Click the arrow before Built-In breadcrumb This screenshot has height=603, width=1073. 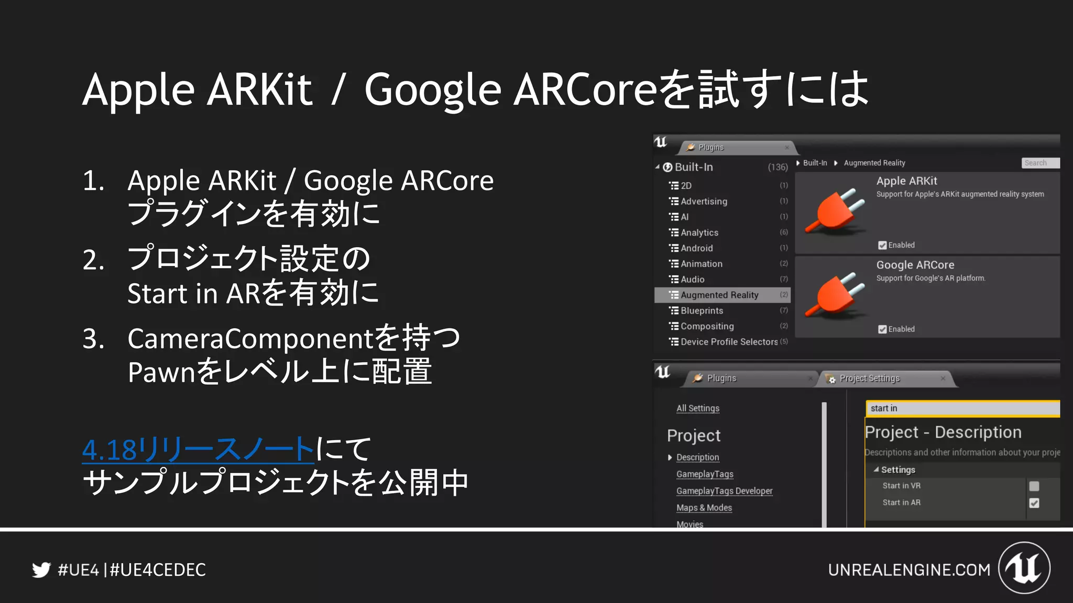point(798,163)
